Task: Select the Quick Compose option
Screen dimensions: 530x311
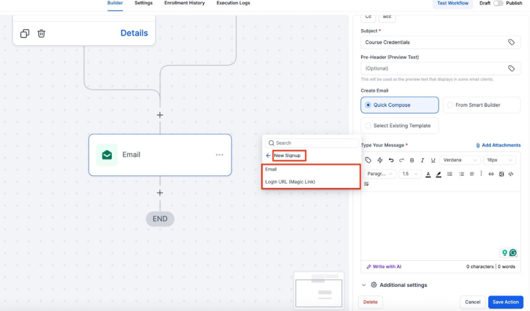Action: (399, 105)
